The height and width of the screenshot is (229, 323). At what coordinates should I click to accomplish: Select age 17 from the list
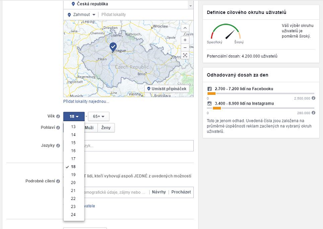pos(74,159)
